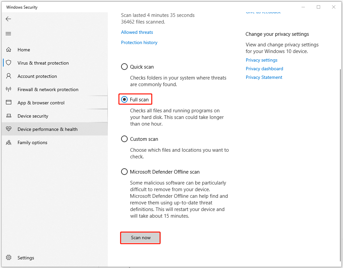Click the Virus & threat protection shield icon
The width and height of the screenshot is (343, 268).
tap(9, 63)
